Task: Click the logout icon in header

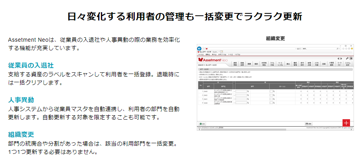Action: click(x=352, y=59)
